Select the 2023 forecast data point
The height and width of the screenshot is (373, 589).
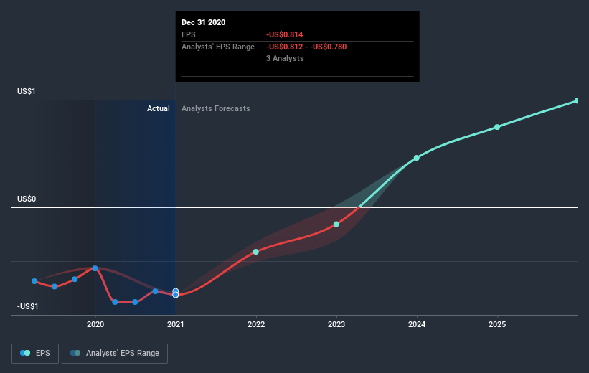coord(336,225)
